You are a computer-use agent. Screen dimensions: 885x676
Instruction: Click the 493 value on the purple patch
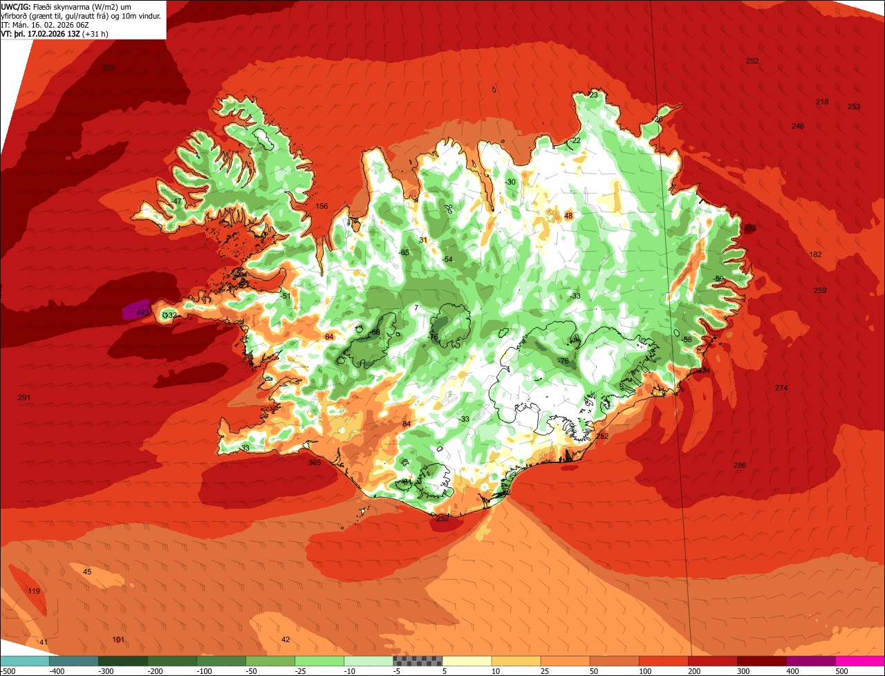142,312
